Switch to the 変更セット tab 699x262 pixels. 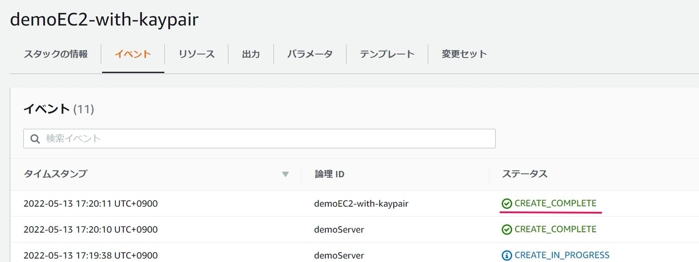click(x=464, y=54)
